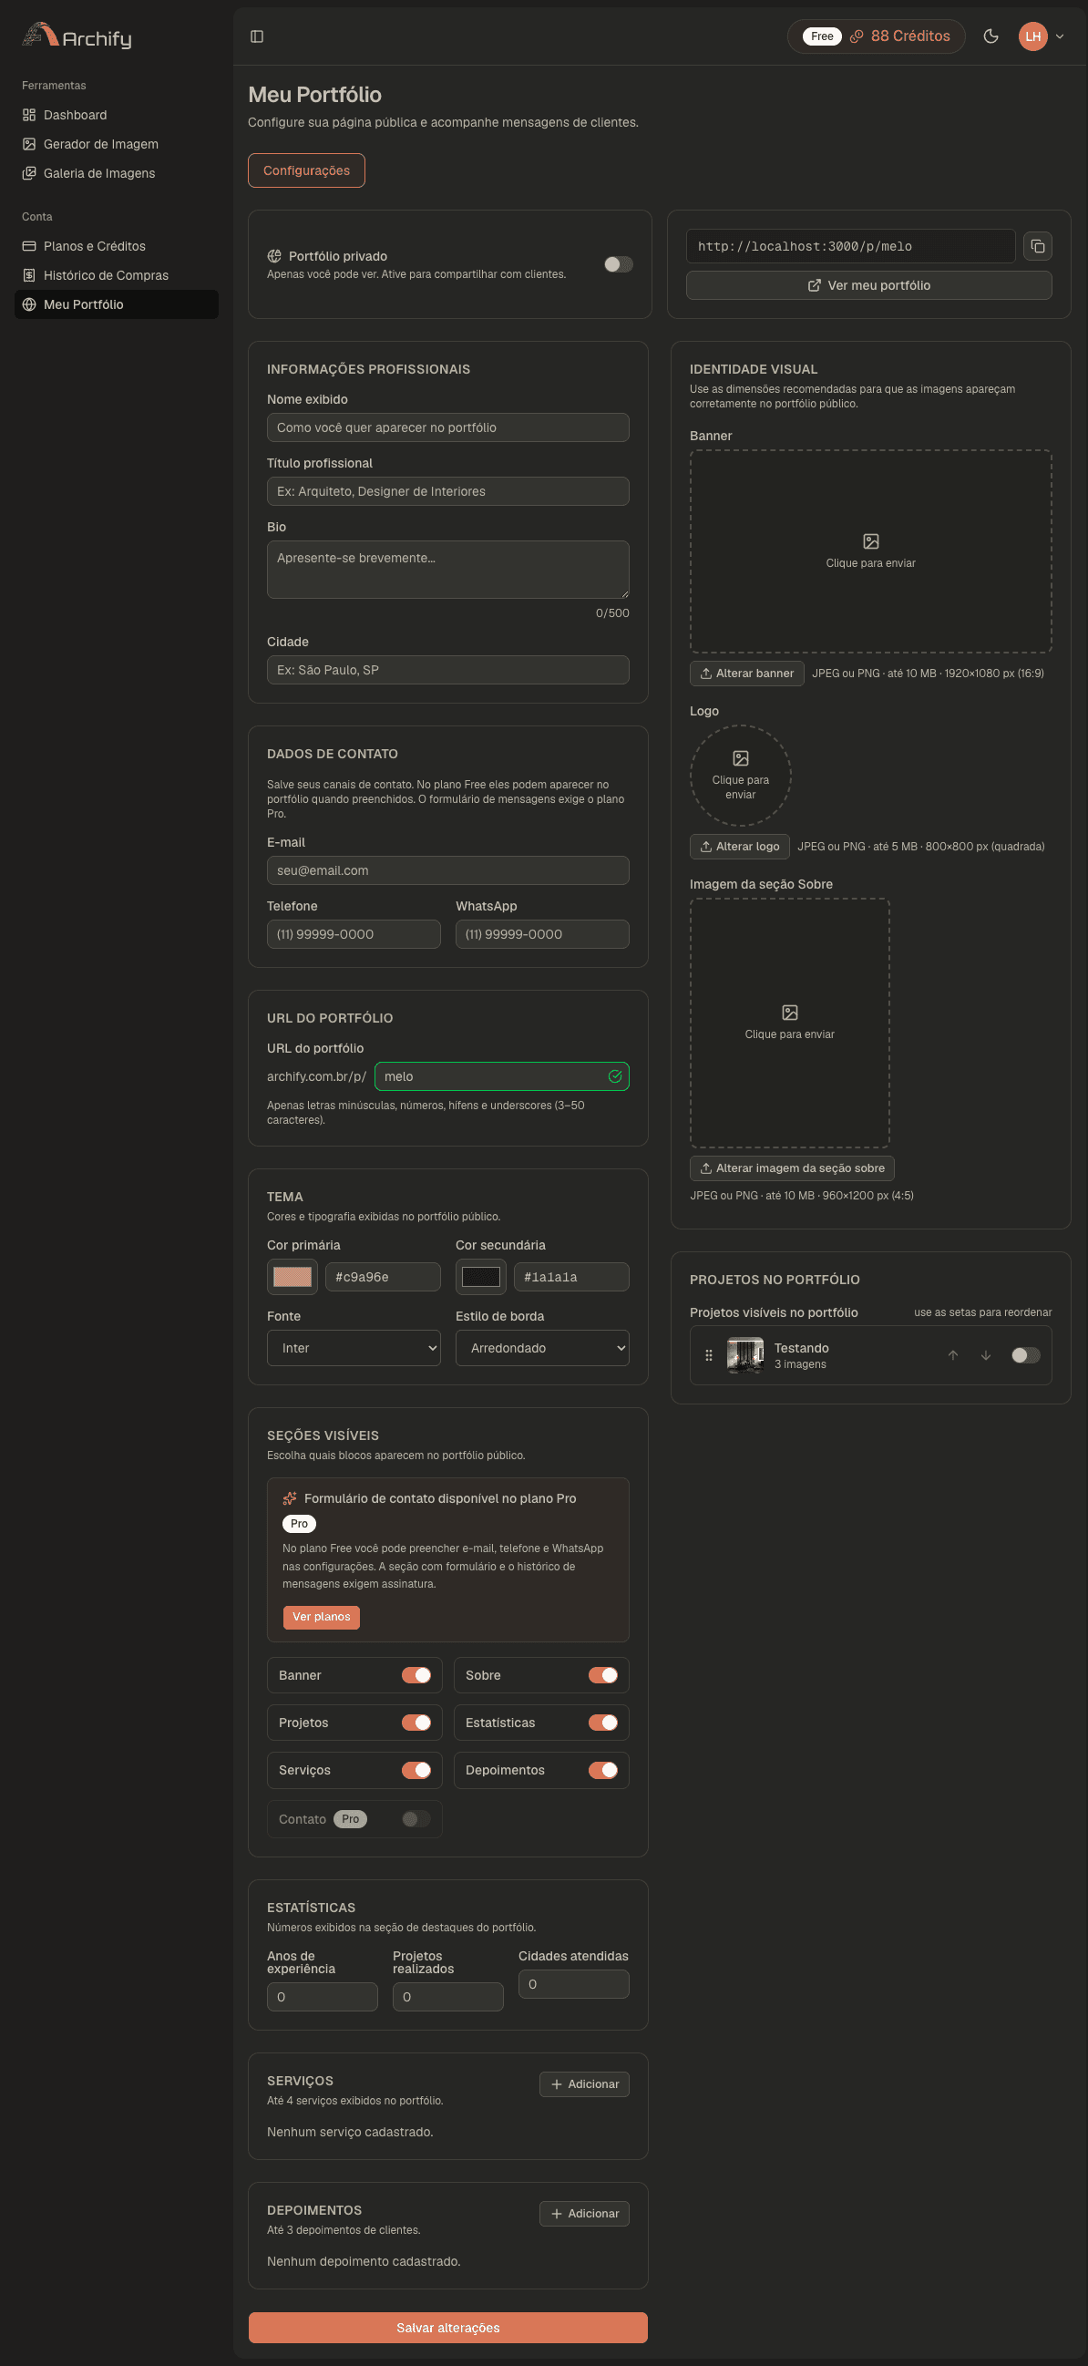Click Gerador de Imagem sidebar icon
Screen dimensions: 1088x2366
(x=29, y=144)
